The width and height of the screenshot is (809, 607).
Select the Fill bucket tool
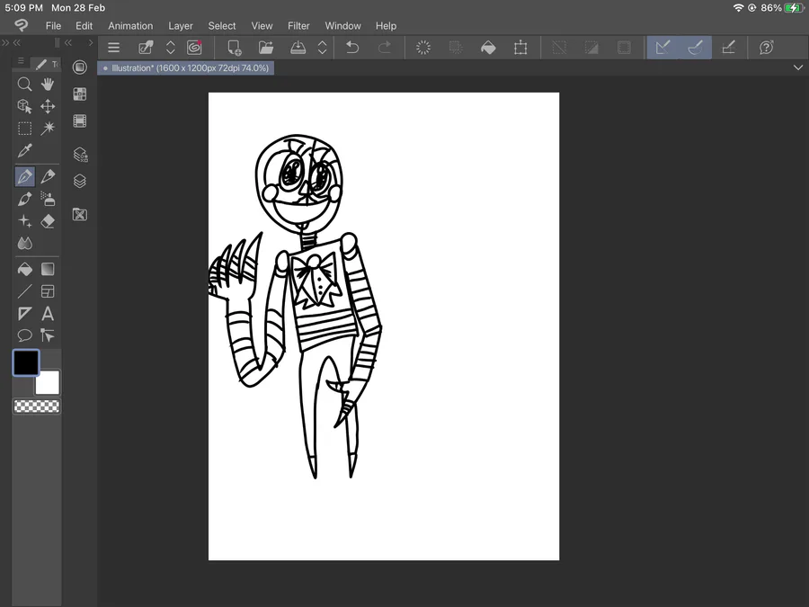[x=24, y=270]
